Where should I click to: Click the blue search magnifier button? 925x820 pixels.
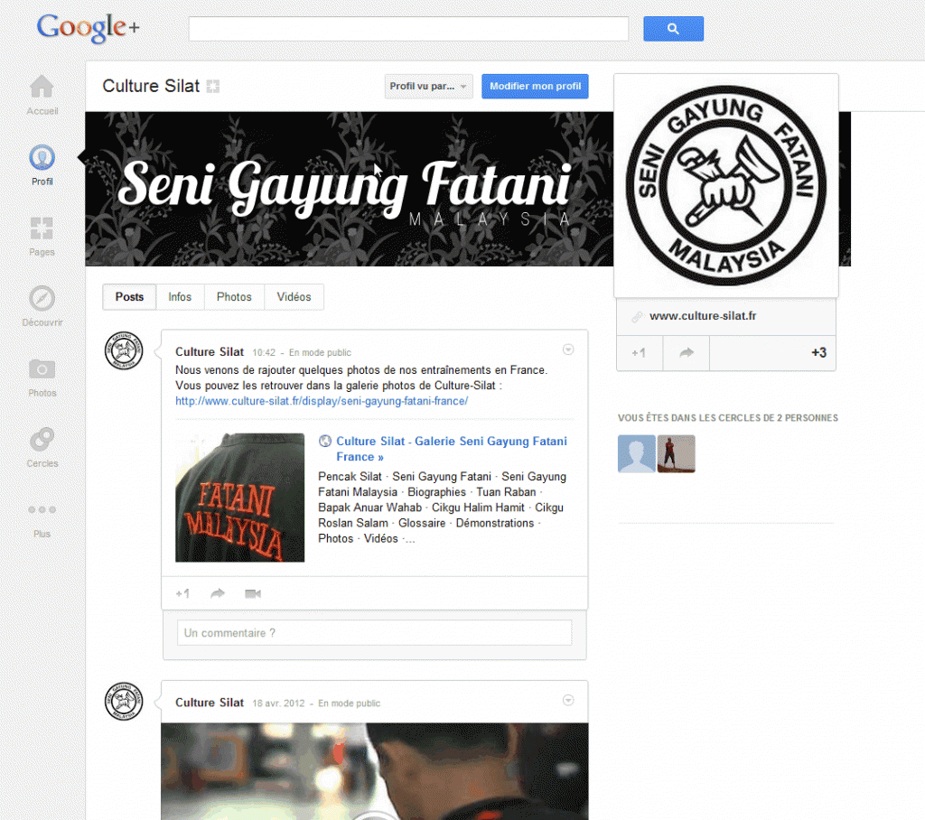673,28
